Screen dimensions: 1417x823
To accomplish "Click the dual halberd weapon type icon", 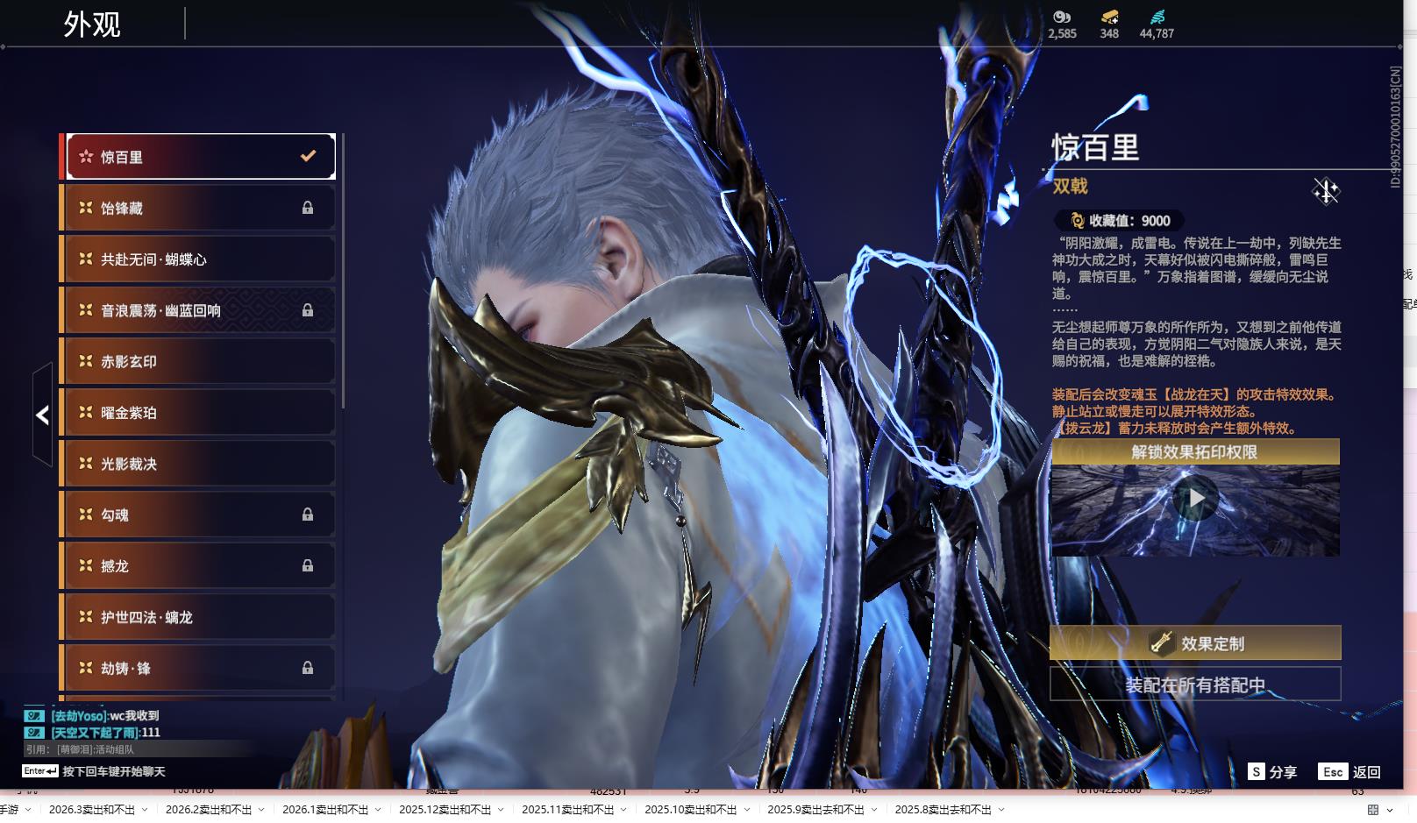I will (x=1326, y=190).
